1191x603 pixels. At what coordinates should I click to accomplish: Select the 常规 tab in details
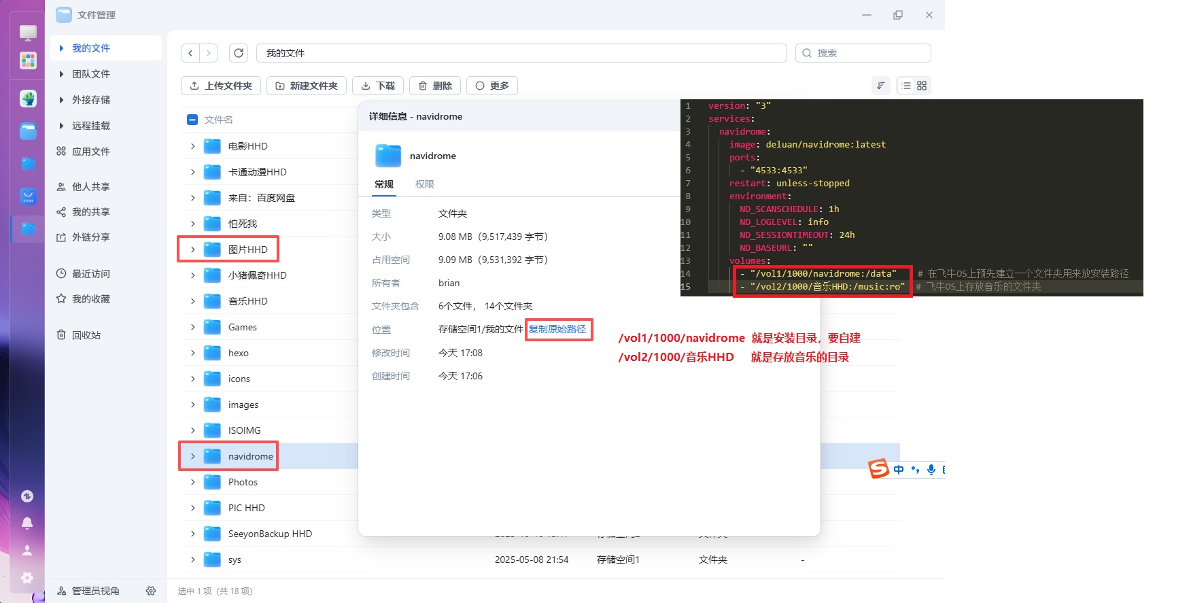click(384, 184)
